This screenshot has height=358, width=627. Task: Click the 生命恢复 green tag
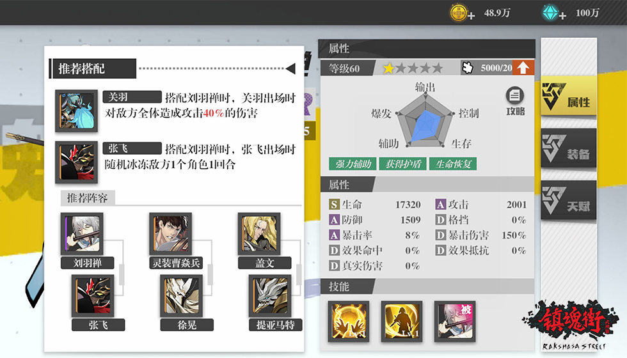pos(453,164)
